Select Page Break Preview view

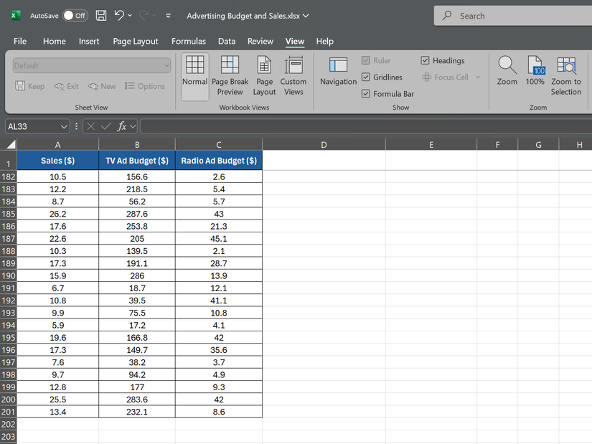[230, 75]
